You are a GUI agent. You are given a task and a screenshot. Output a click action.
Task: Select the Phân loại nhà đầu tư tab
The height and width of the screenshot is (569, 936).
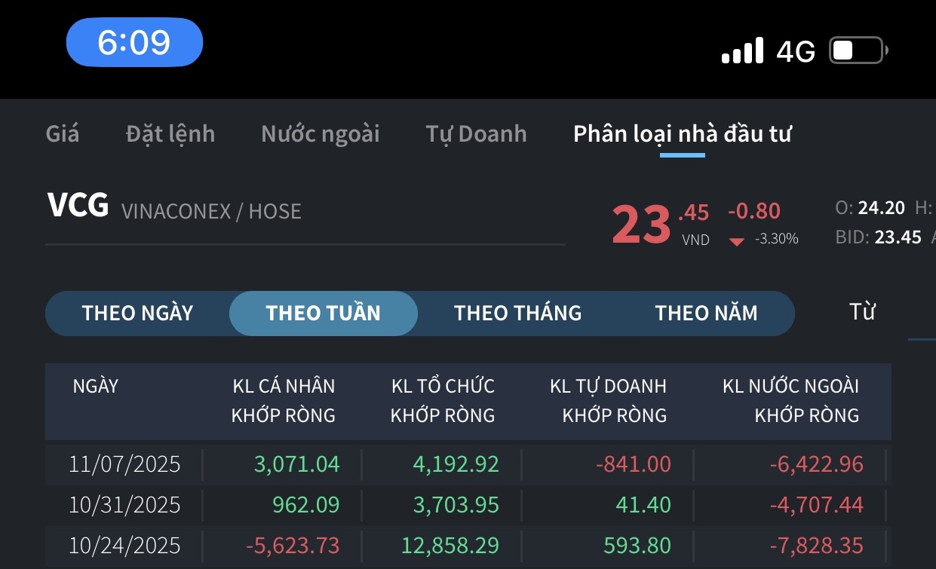pyautogui.click(x=682, y=134)
